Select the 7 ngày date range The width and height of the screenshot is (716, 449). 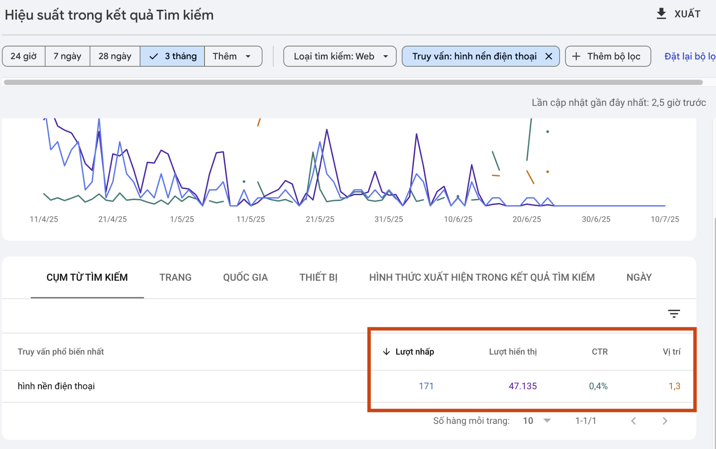click(67, 56)
